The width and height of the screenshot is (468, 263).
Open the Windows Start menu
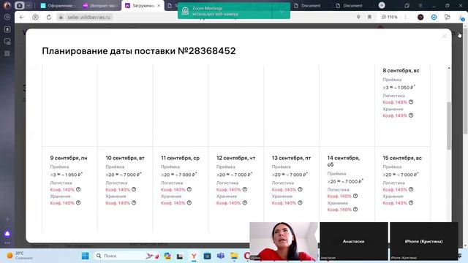(x=85, y=256)
